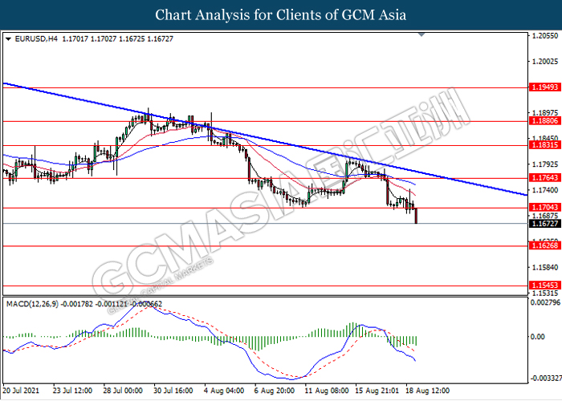
Task: Click the 1.15840 price scale value
Action: click(x=545, y=267)
